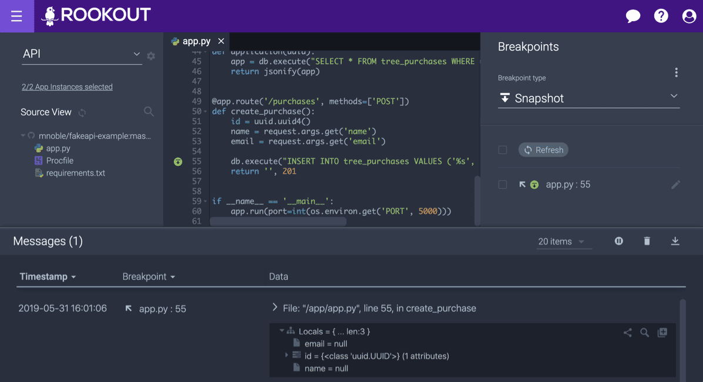The height and width of the screenshot is (382, 703).
Task: Check the app.py : 55 breakpoint checkbox
Action: (503, 185)
